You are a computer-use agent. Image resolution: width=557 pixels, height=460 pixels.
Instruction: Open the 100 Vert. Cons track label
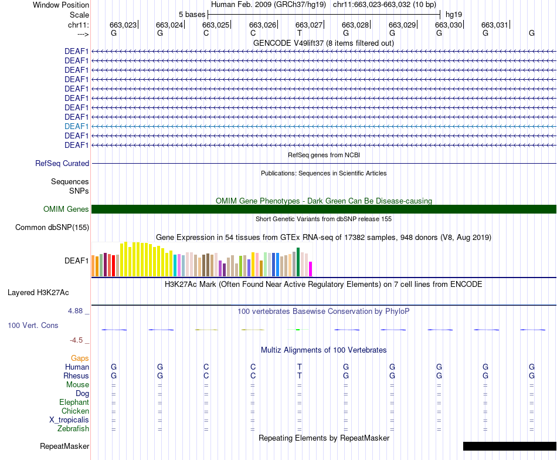tap(33, 325)
